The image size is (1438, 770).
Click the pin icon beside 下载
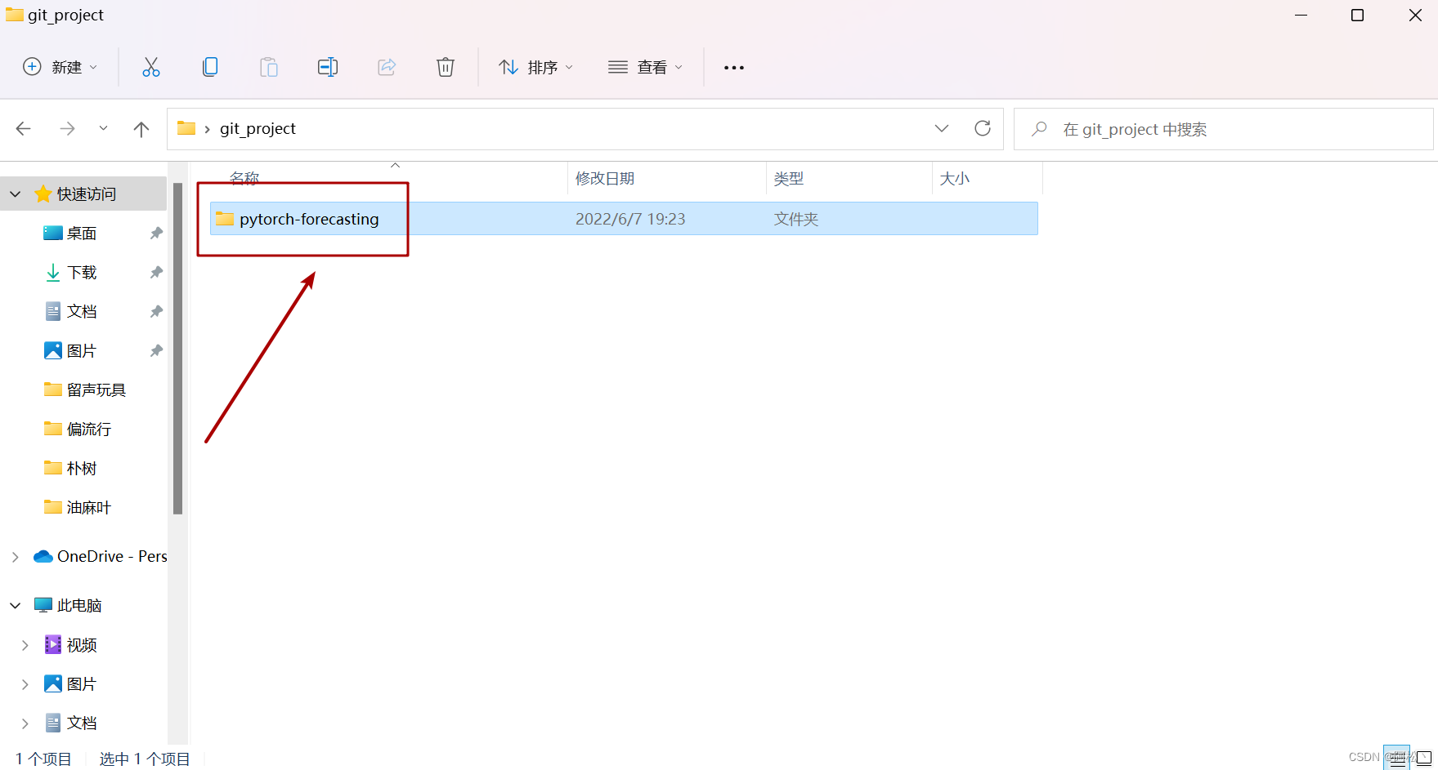156,273
